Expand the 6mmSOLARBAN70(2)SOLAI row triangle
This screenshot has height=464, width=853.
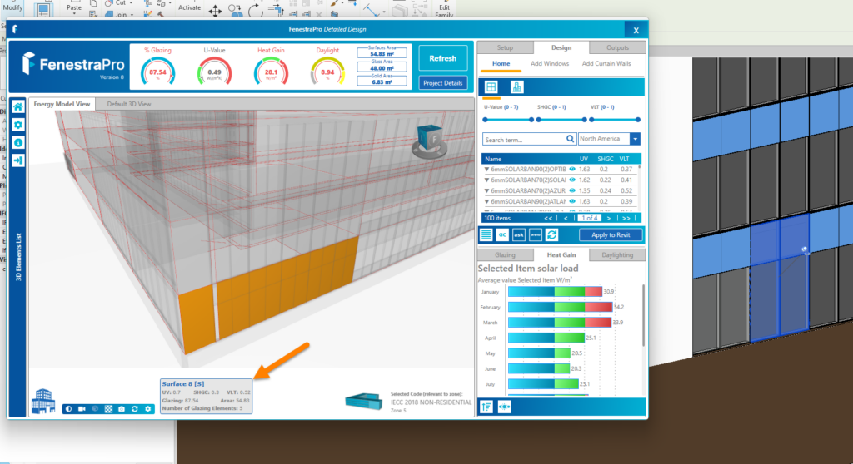(x=486, y=180)
